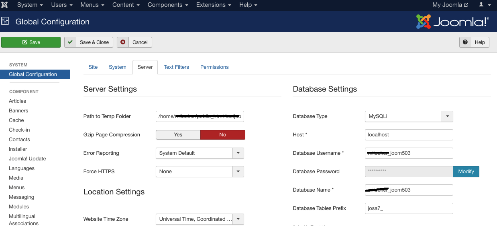Screen dimensions: 497x226
Task: Open Languages in the sidebar
Action: point(22,168)
